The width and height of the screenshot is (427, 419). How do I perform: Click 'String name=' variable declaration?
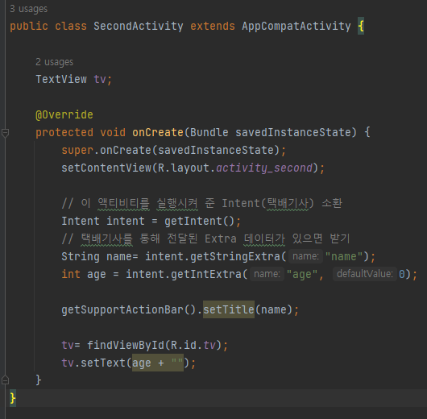coord(100,256)
